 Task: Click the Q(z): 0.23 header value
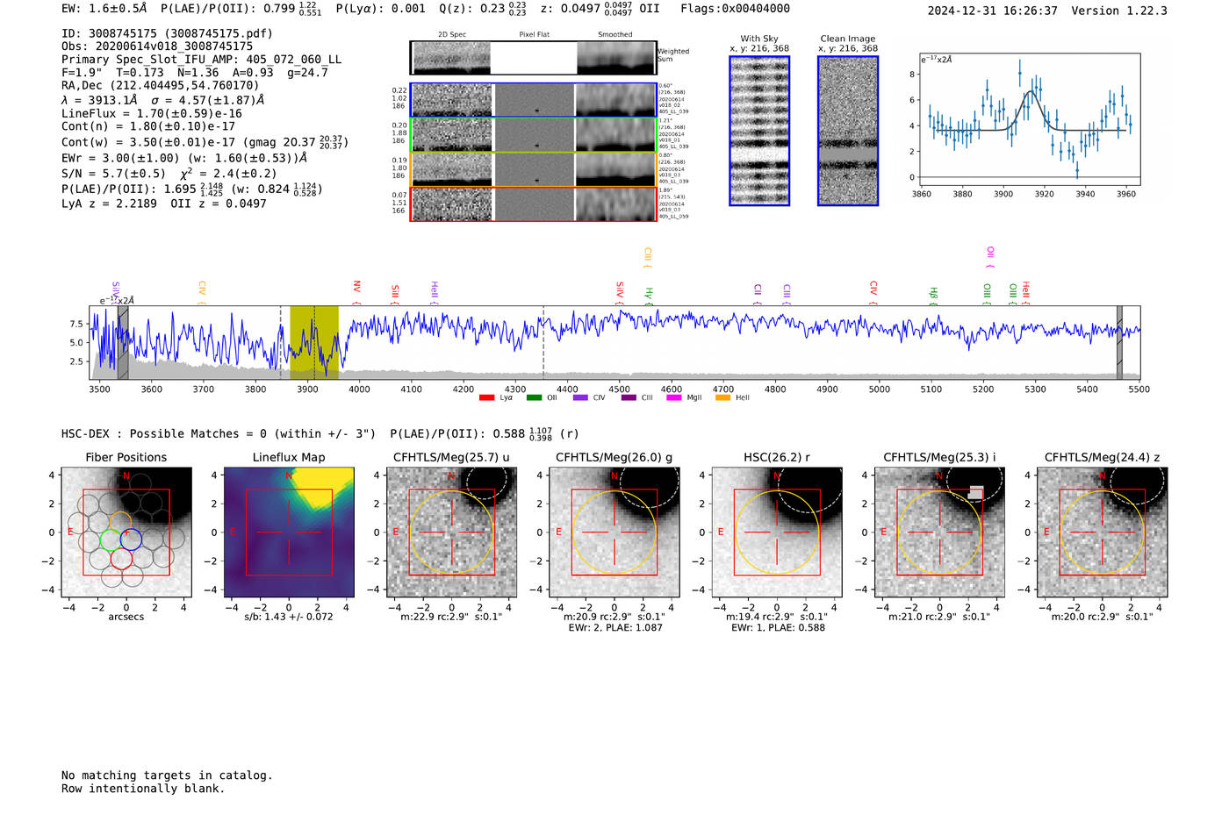(x=483, y=9)
